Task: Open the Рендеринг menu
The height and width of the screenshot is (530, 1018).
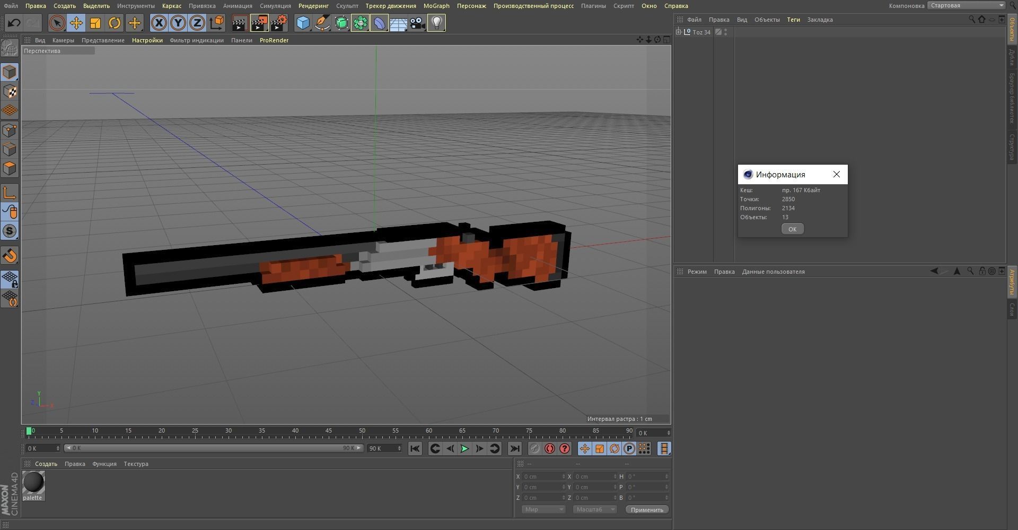Action: (x=313, y=6)
